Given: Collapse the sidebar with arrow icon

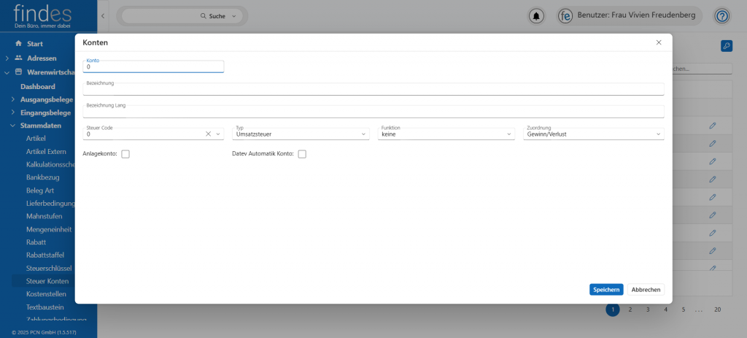Looking at the screenshot, I should tap(103, 15).
